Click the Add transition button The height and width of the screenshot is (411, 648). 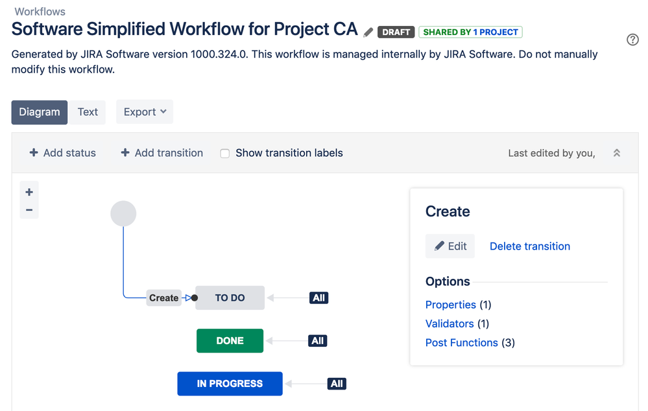162,153
